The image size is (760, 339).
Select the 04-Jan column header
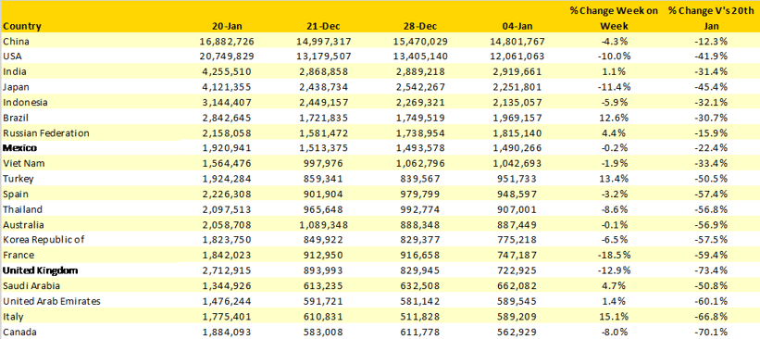(517, 26)
